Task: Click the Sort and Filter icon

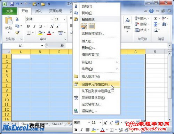Action: click(x=164, y=18)
